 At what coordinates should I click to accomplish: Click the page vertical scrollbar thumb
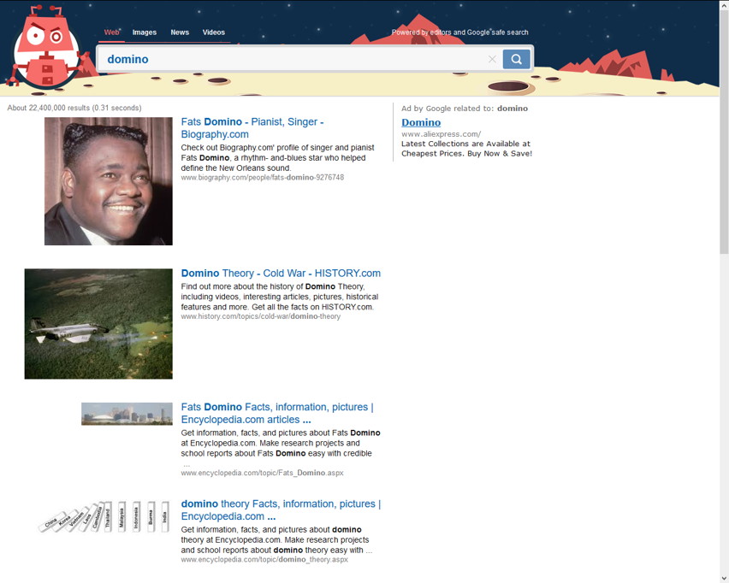[724, 132]
